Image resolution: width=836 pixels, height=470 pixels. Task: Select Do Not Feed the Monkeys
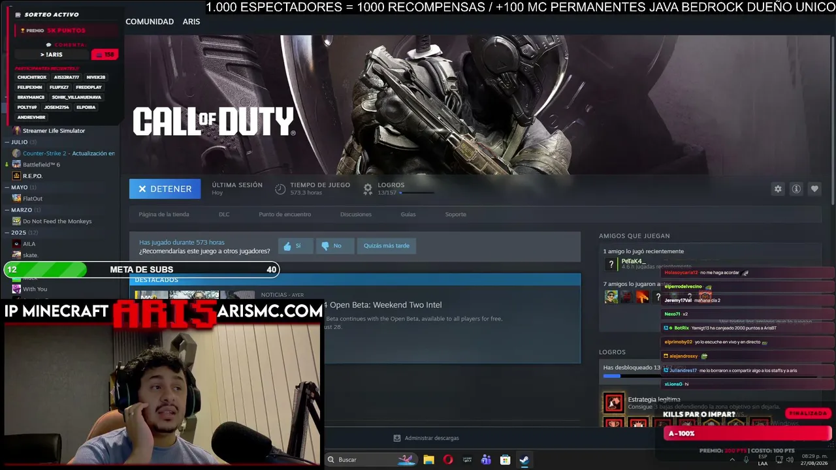(57, 221)
